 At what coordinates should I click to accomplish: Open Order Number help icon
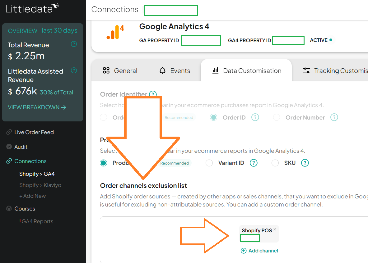tap(334, 117)
